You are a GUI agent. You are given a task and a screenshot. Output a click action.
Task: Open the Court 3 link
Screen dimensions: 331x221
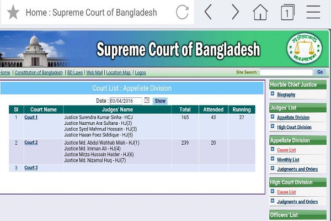coord(31,167)
